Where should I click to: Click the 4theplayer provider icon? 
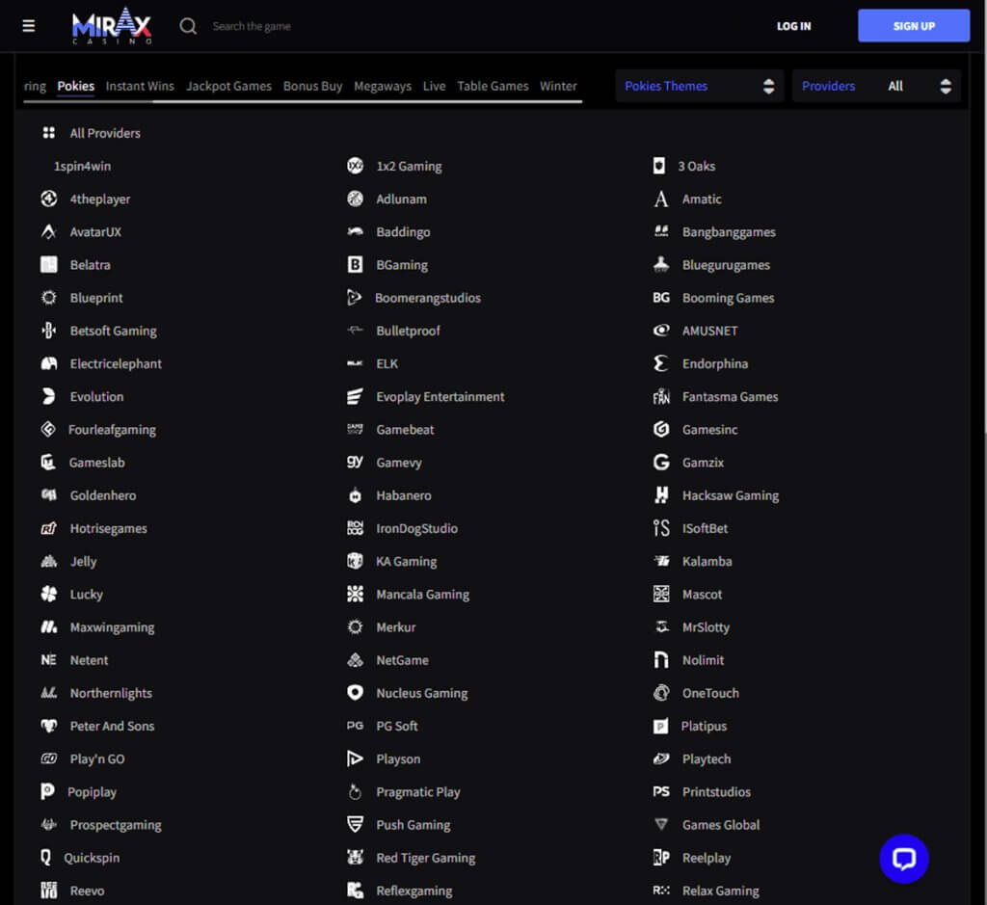[x=48, y=199]
